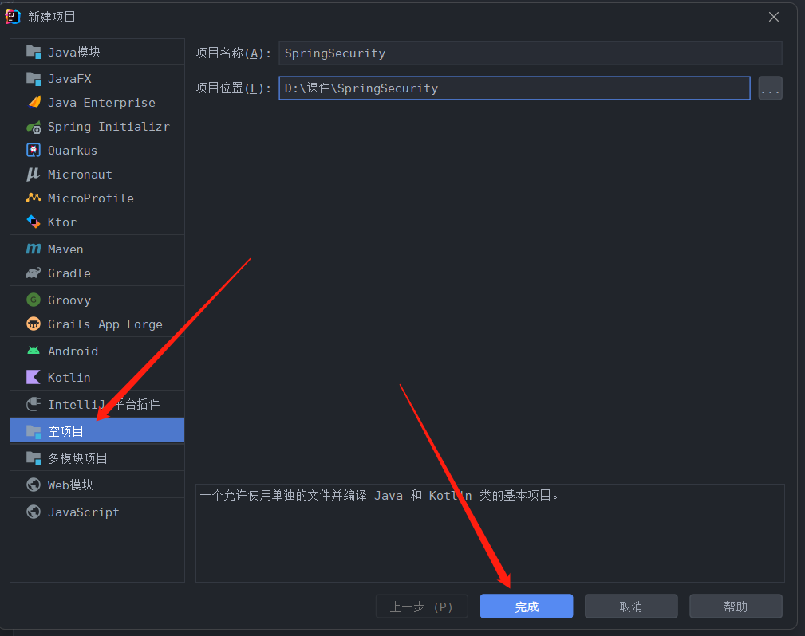Select Java Enterprise label
805x636 pixels.
[x=101, y=103]
